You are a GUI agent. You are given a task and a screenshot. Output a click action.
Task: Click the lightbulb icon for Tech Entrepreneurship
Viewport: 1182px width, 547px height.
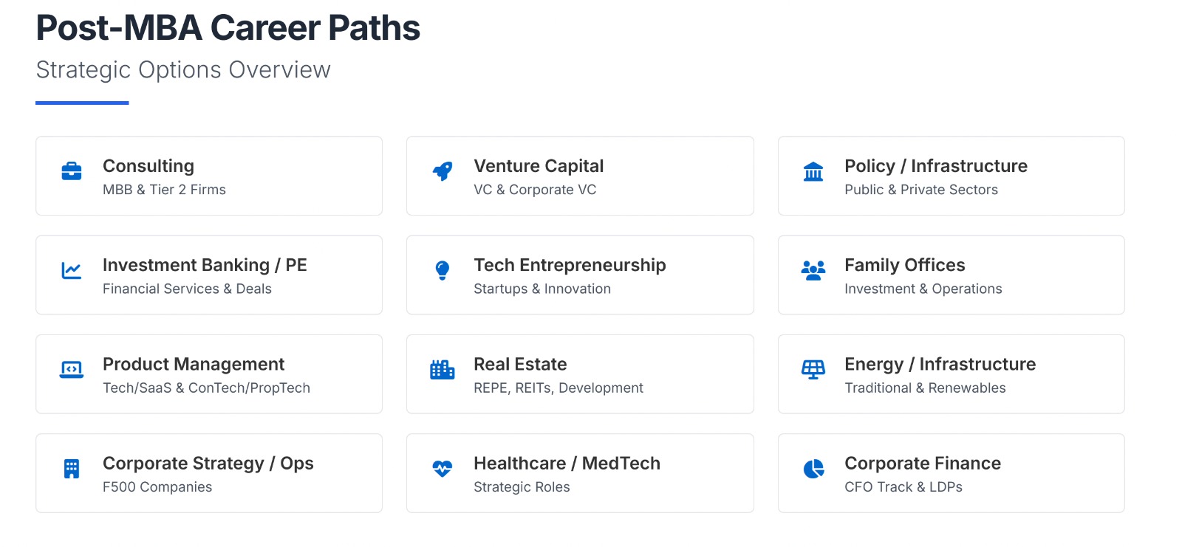coord(443,270)
